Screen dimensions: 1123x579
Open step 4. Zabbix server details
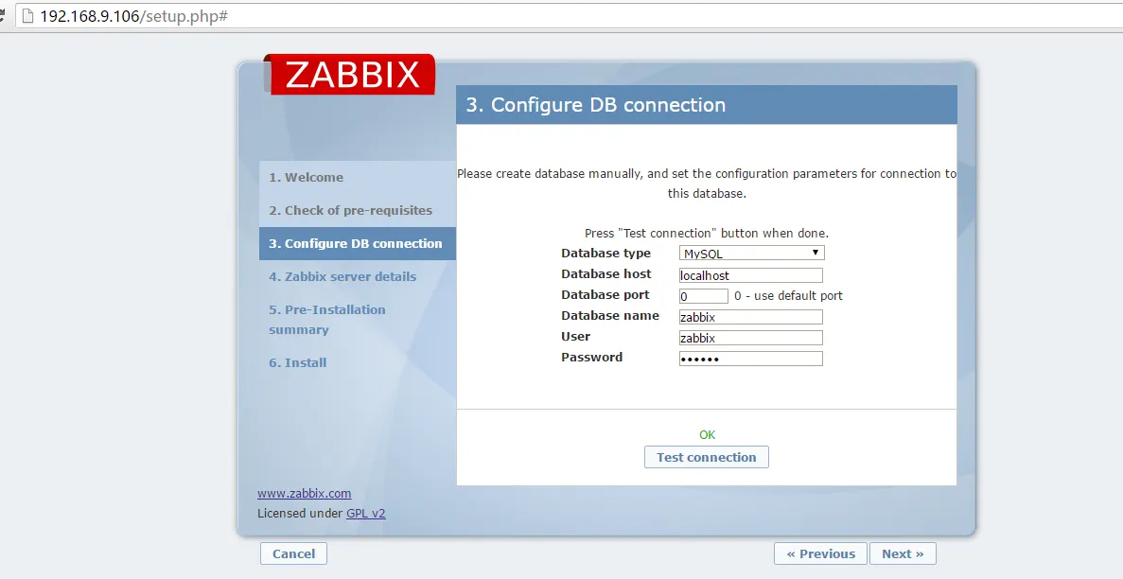coord(342,276)
